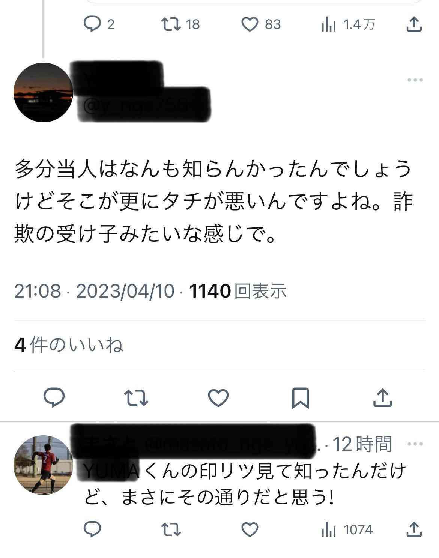The image size is (439, 558).
Task: Share the top tweet via share icon
Action: [415, 24]
